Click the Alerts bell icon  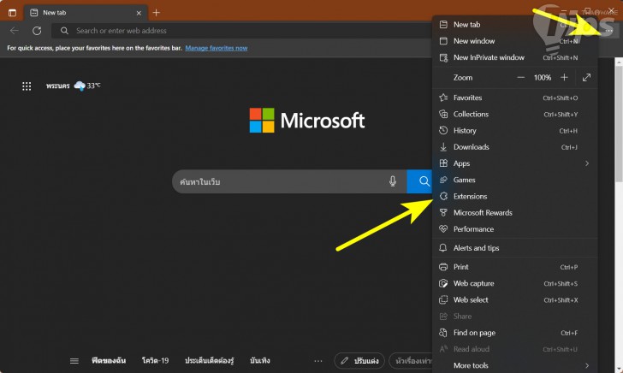[x=443, y=248]
